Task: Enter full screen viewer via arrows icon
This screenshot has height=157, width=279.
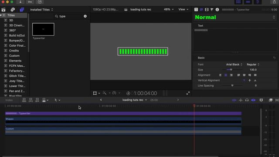Action: coord(188,93)
